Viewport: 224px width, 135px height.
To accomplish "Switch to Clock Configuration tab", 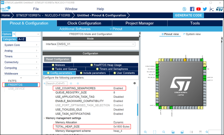I will click(x=84, y=23).
